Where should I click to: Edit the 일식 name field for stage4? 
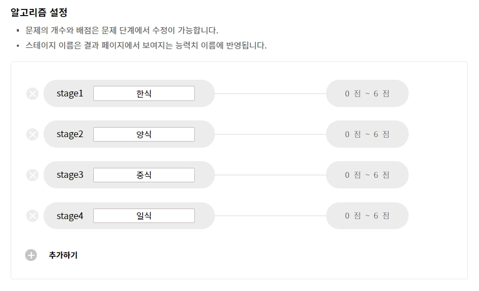tap(144, 216)
